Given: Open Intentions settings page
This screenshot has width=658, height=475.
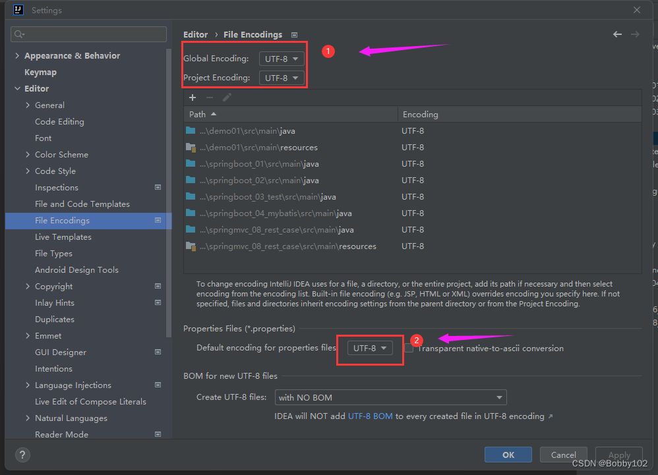Looking at the screenshot, I should 53,368.
